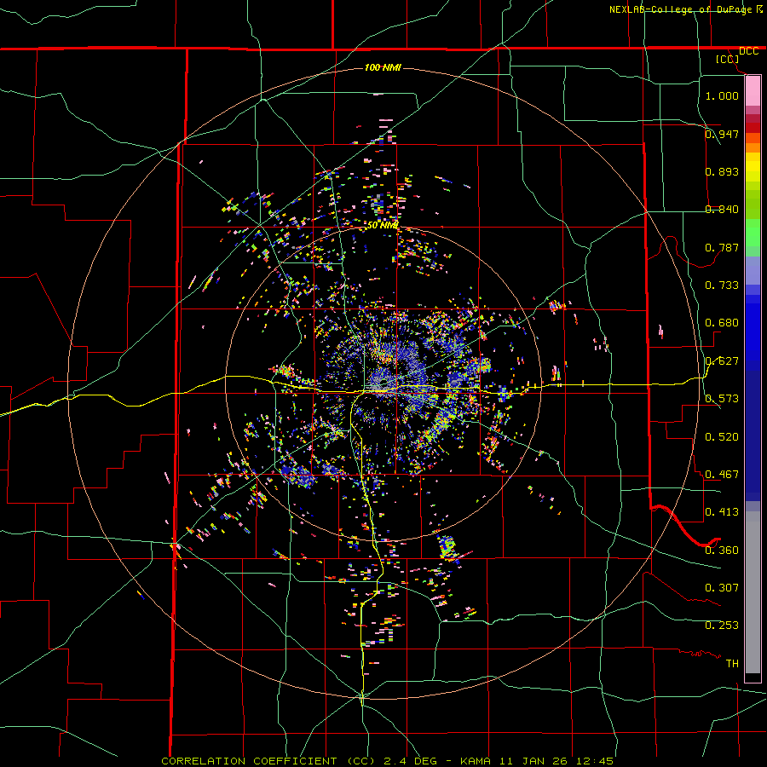
Task: Select the 0.307 legend value
Action: [x=722, y=588]
